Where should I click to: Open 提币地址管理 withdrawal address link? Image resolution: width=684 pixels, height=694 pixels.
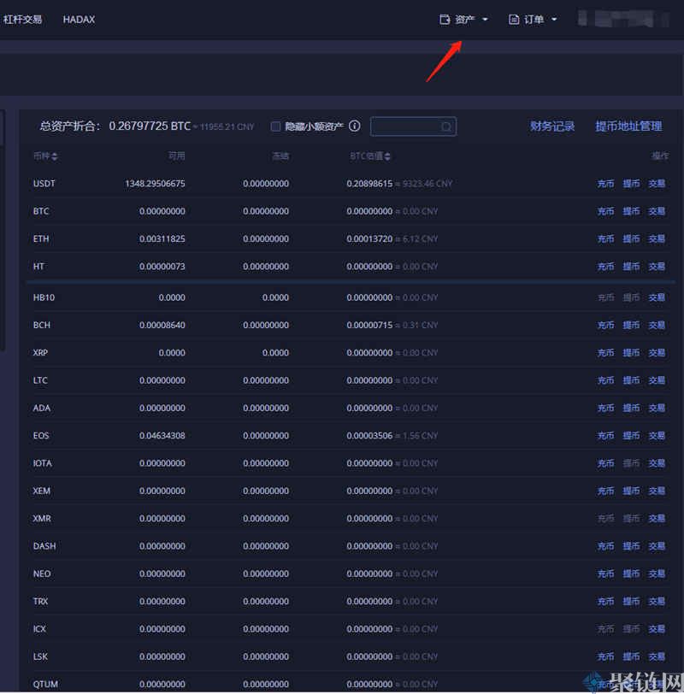click(628, 126)
